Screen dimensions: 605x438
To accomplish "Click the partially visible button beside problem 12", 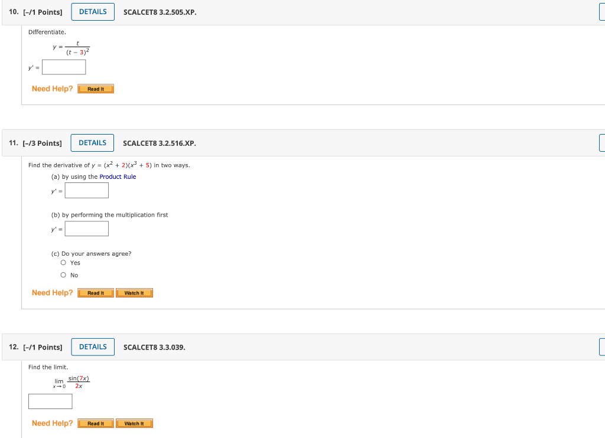I will tap(602, 347).
